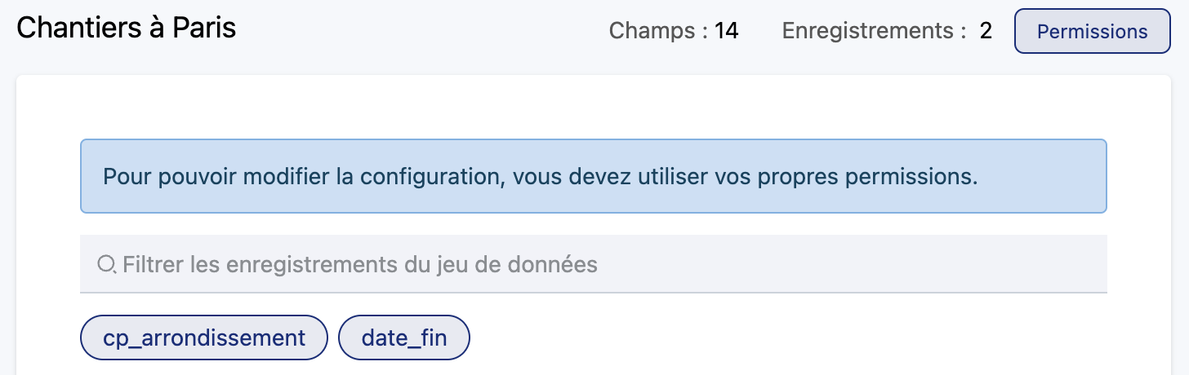Click the "Chantiers à Paris" dataset title
Image resolution: width=1189 pixels, height=375 pixels.
127,29
